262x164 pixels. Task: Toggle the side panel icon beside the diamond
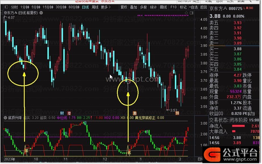(x=192, y=13)
